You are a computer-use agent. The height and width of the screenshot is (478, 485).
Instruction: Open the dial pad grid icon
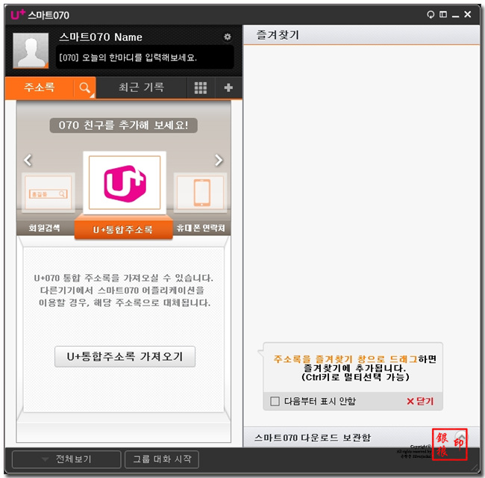point(201,88)
